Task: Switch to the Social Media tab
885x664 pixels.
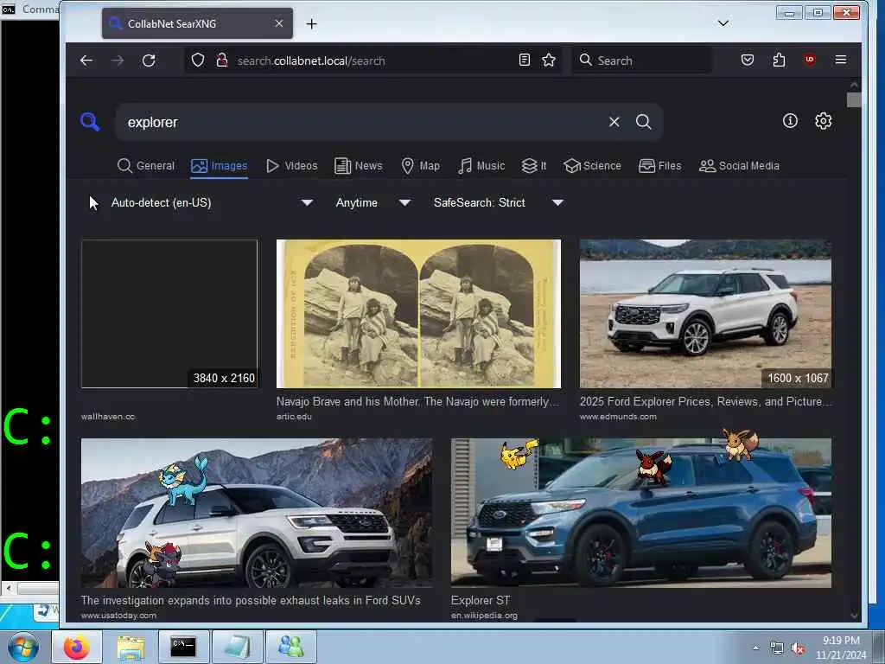Action: click(739, 165)
